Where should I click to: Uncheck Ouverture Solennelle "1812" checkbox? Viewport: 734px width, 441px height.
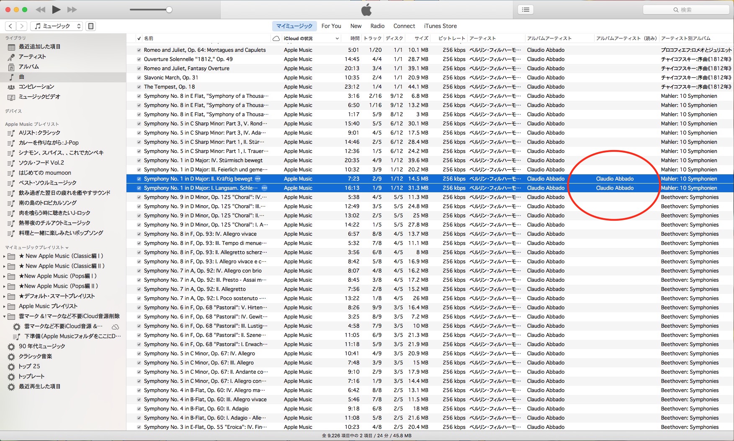[x=139, y=59]
